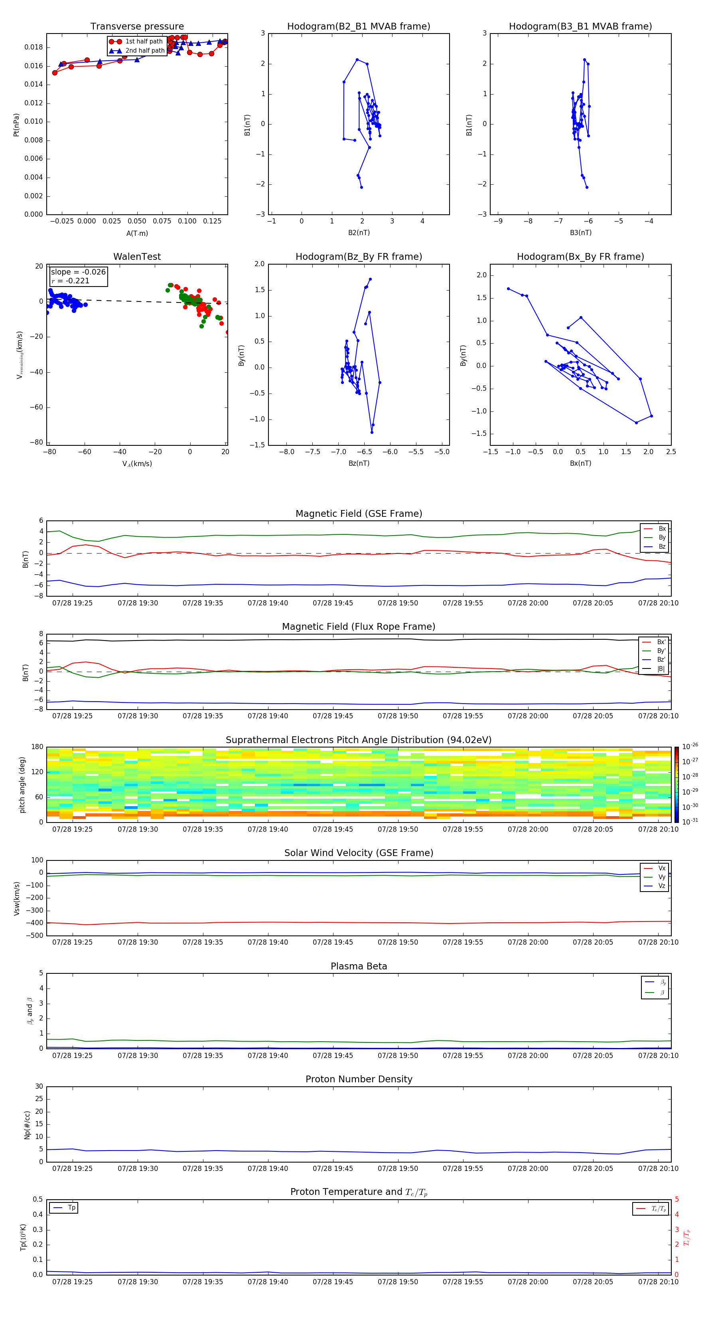Image resolution: width=718 pixels, height=1317 pixels.
Task: Click '1st half path' legend entry
Action: coord(136,42)
